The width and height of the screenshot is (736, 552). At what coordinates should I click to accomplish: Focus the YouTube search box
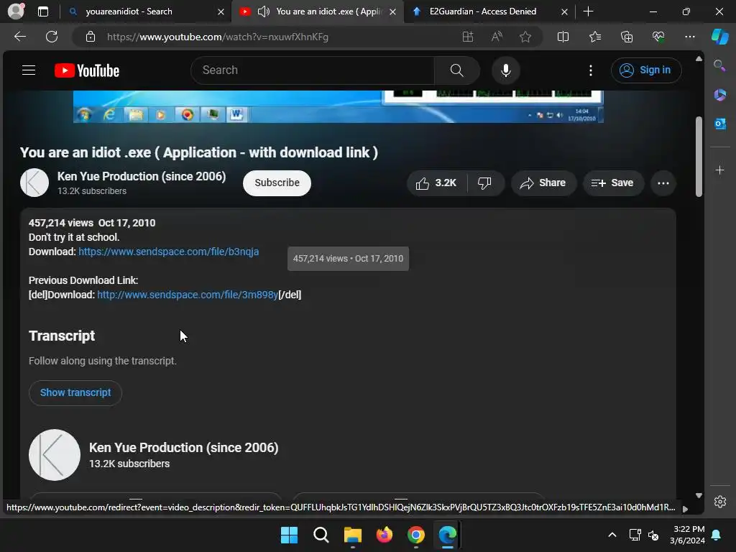pyautogui.click(x=312, y=70)
